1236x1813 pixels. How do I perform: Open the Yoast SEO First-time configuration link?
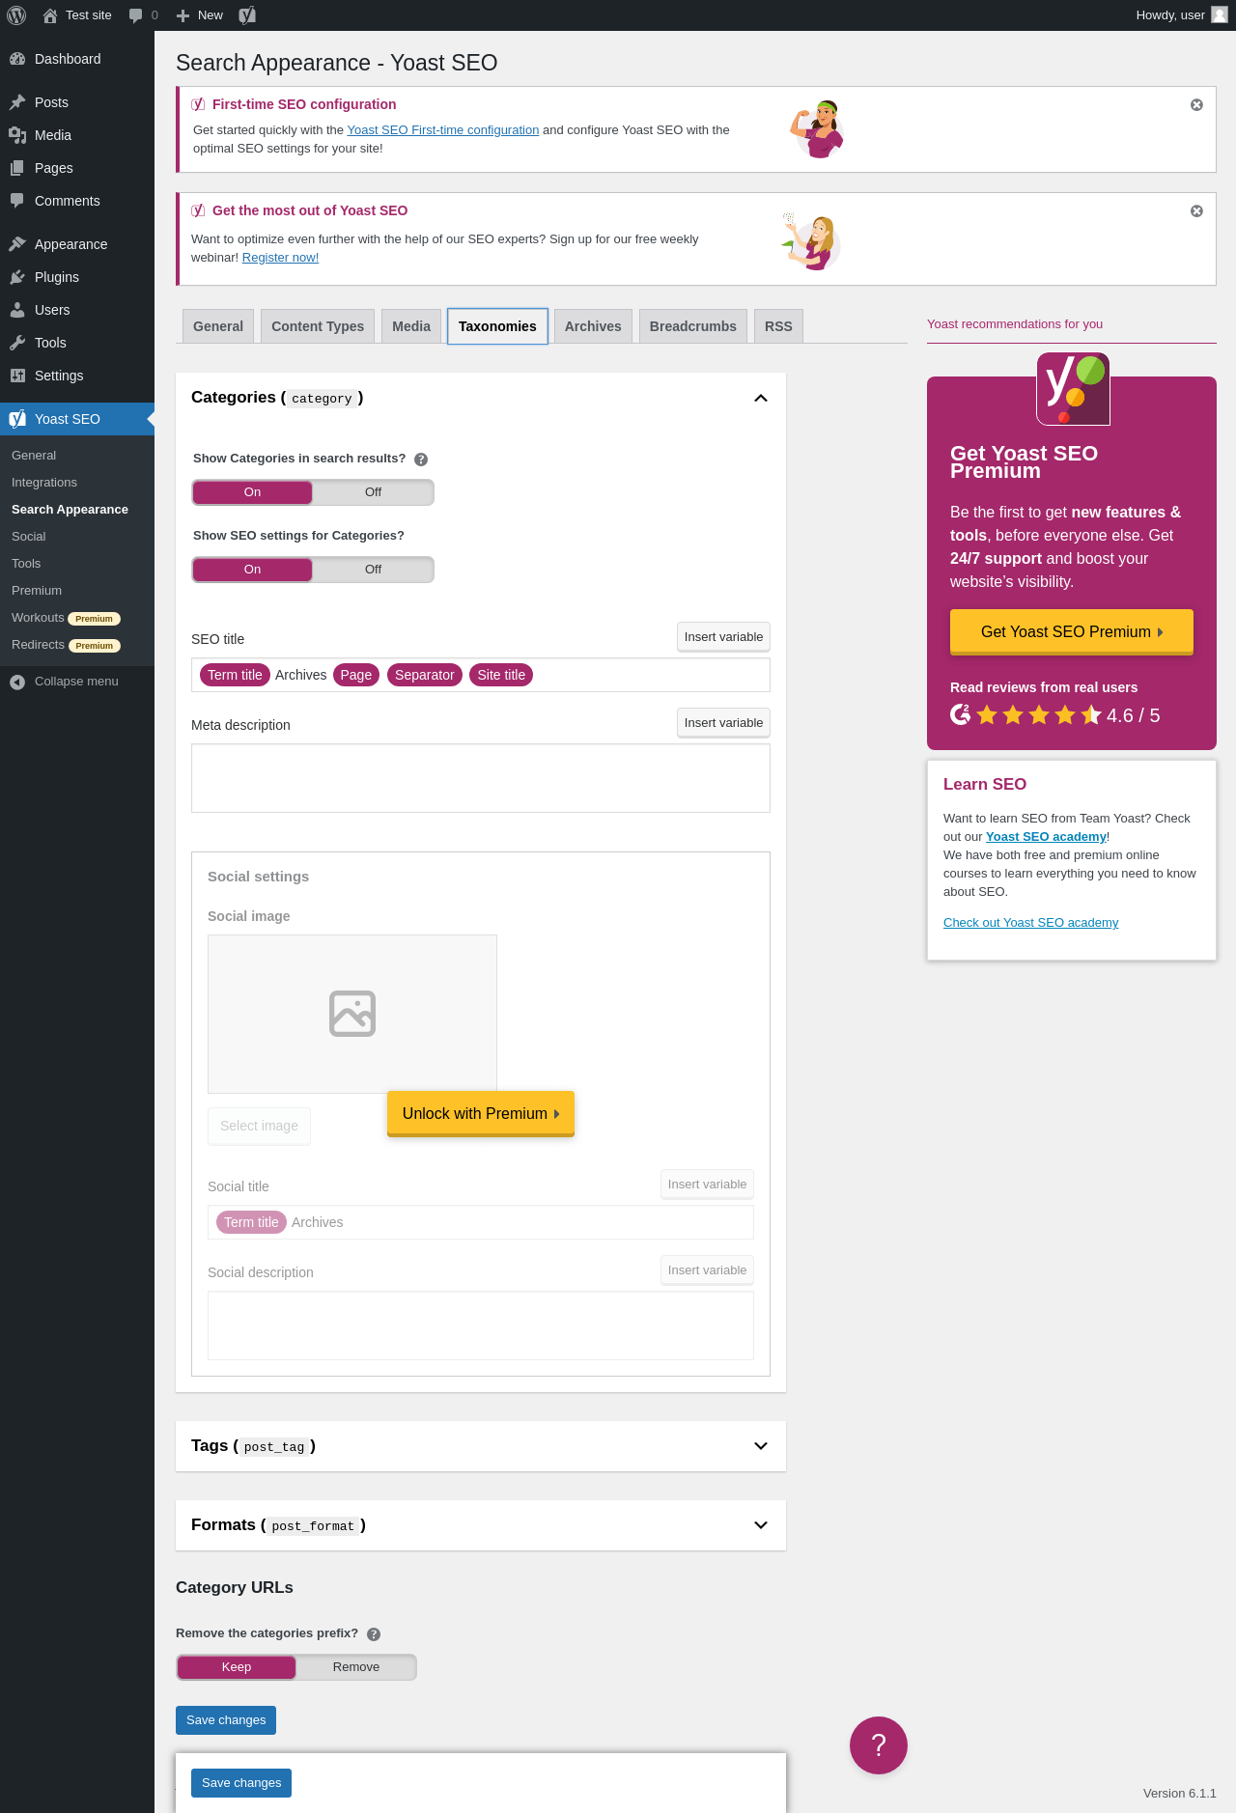tap(443, 130)
